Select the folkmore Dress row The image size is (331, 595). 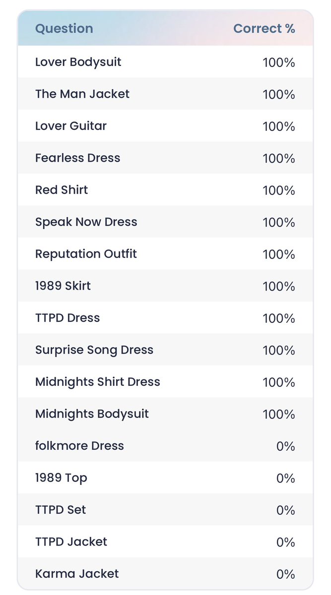[x=165, y=446]
